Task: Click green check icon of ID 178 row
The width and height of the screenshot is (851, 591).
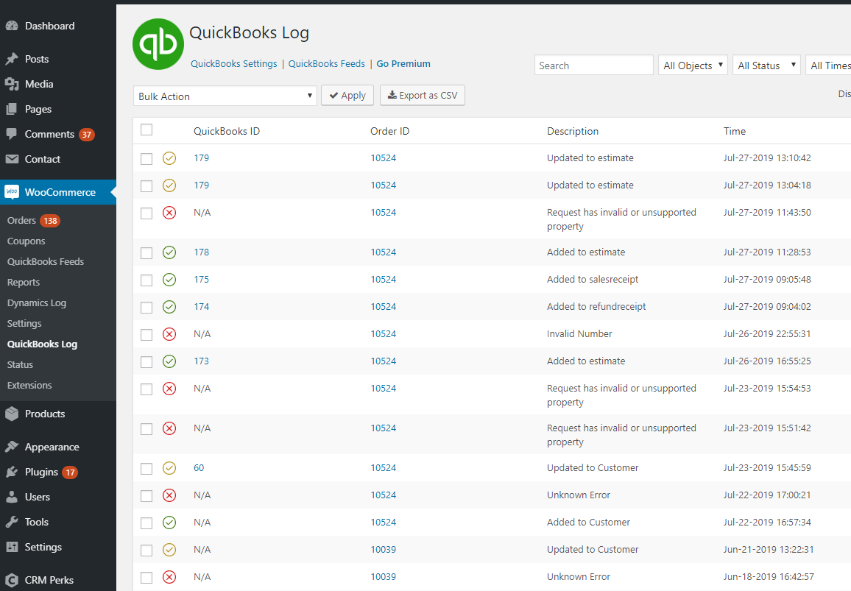Action: pyautogui.click(x=169, y=252)
